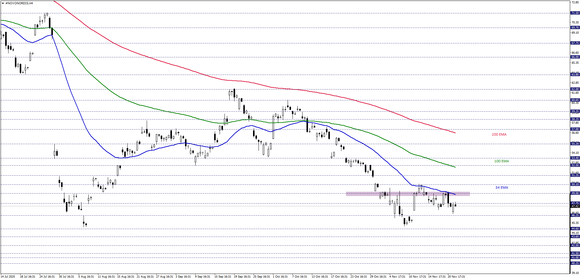This screenshot has height=280, width=582.
Task: Click the 71.50 price level tag
Action: [575, 13]
